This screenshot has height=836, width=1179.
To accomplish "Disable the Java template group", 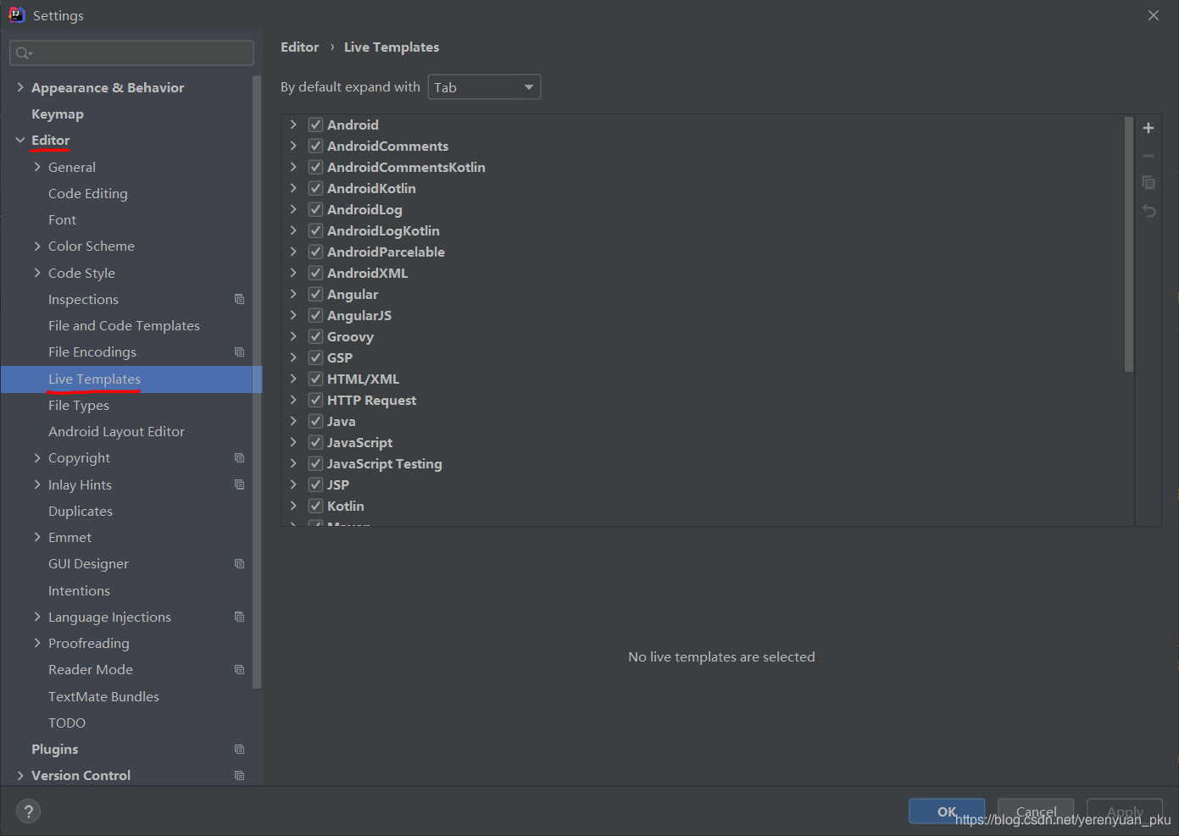I will (x=315, y=421).
